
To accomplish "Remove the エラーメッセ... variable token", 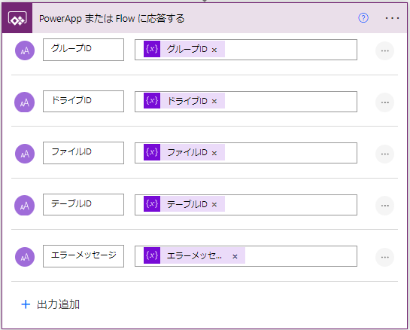I will (x=235, y=256).
